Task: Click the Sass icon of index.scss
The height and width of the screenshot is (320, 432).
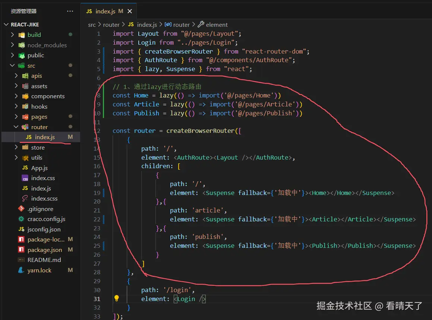Action: (x=25, y=198)
